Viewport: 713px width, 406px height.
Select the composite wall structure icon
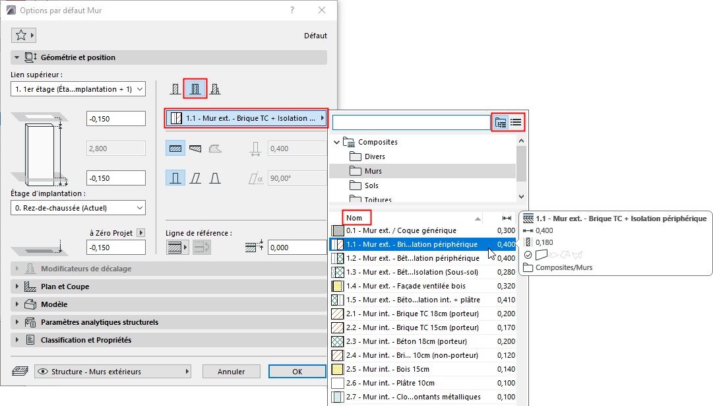coord(195,88)
